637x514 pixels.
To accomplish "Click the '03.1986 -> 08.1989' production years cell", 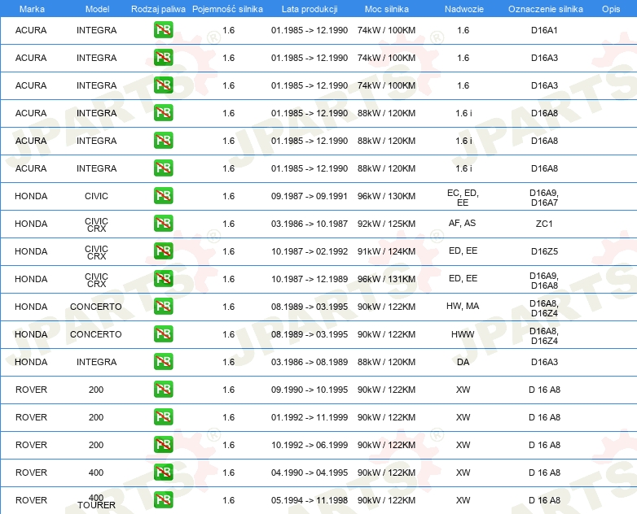I will click(310, 362).
